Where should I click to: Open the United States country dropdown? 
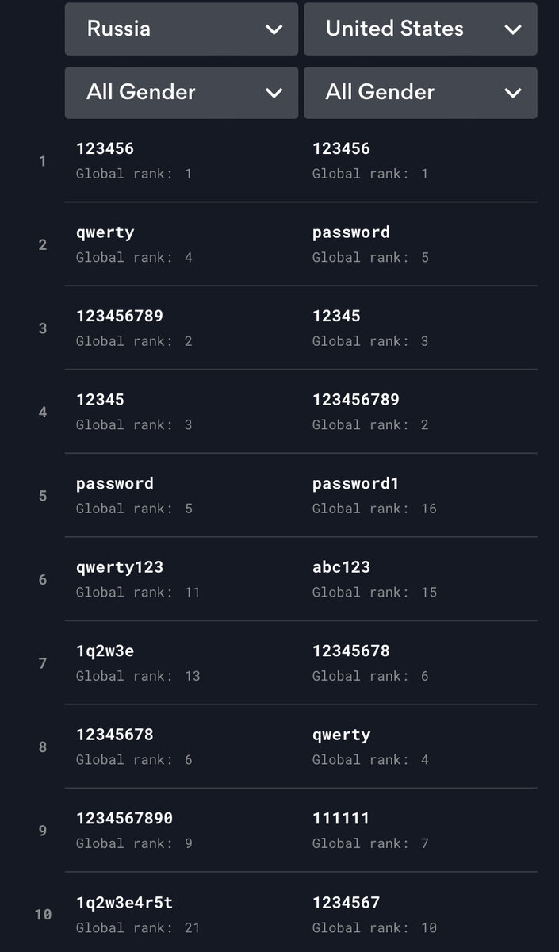[x=419, y=29]
